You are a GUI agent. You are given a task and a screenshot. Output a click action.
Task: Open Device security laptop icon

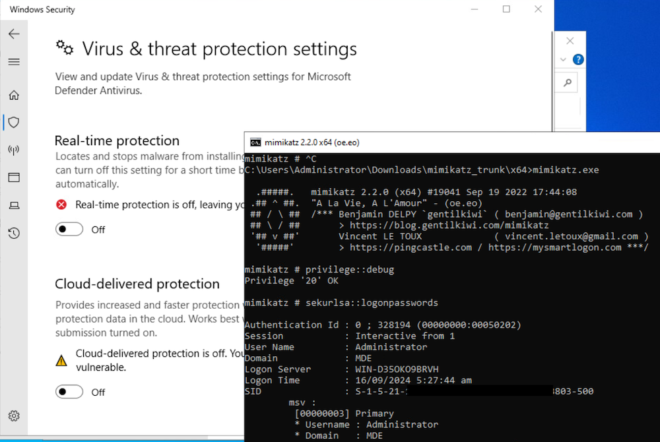(x=14, y=205)
